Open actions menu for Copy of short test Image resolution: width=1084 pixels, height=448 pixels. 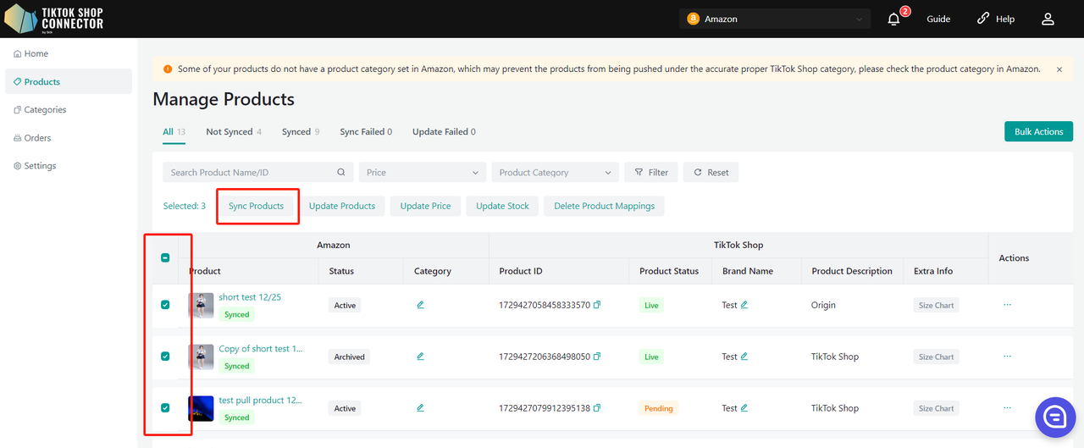1007,357
